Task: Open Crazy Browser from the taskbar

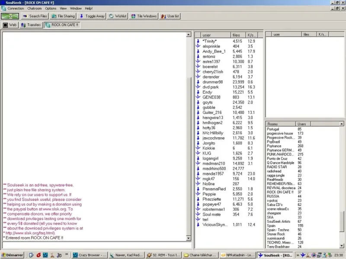Action: (x=90, y=255)
